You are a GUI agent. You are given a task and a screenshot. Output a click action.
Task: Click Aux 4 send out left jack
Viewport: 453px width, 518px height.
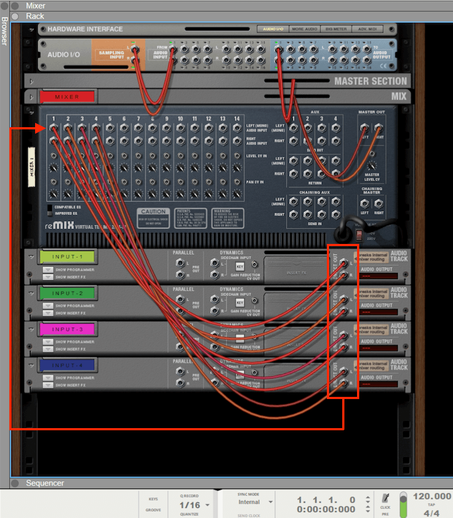(336, 128)
